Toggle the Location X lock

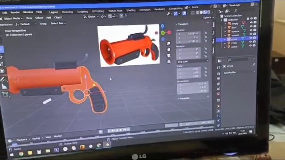pyautogui.click(x=205, y=33)
